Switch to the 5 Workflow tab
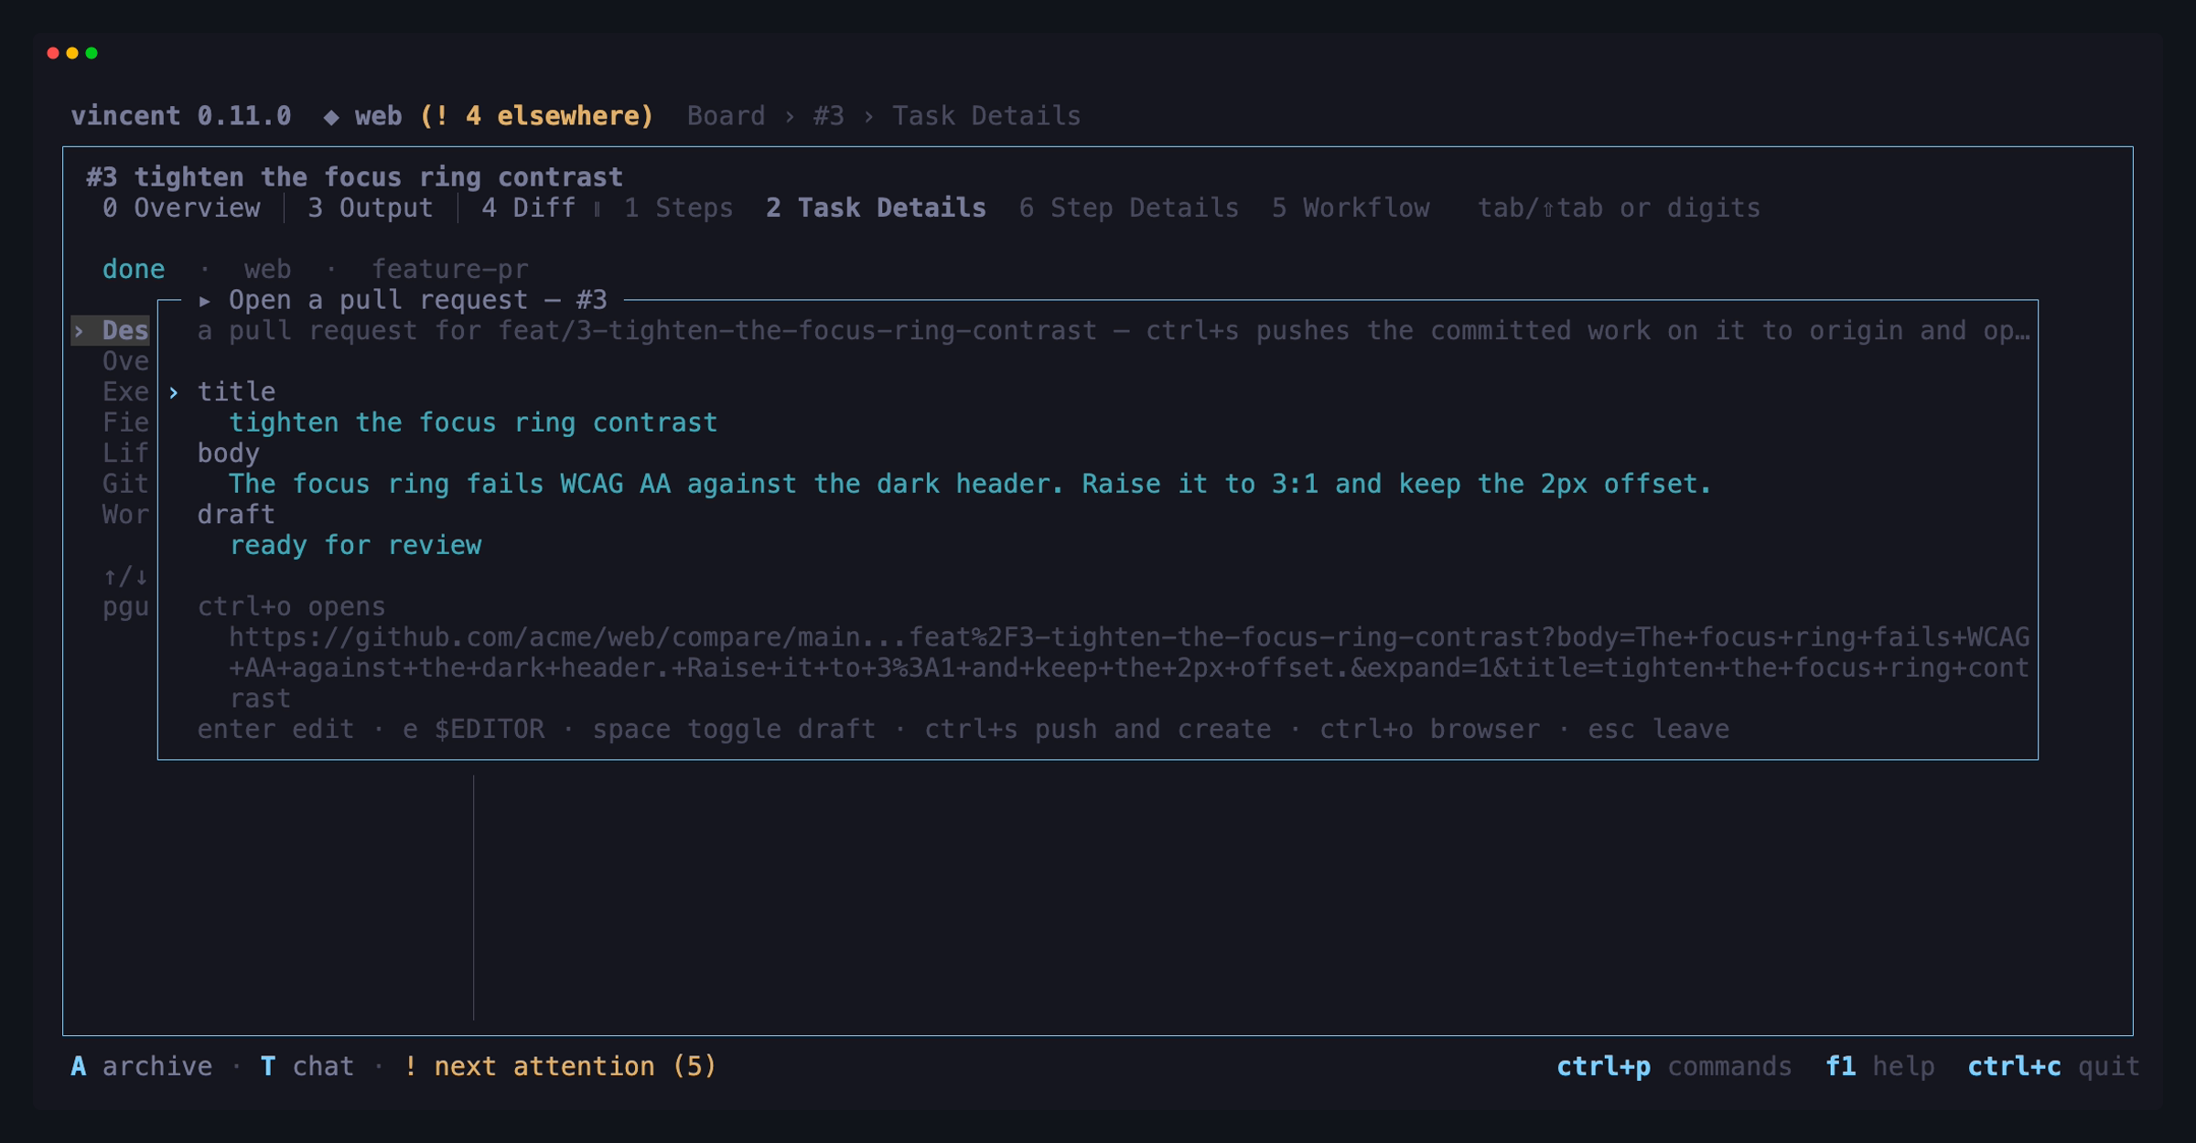 (1351, 208)
